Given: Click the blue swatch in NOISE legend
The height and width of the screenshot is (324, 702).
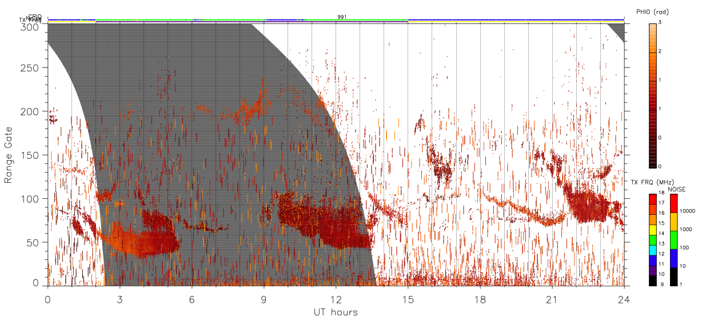Looking at the screenshot, I should pos(673,258).
